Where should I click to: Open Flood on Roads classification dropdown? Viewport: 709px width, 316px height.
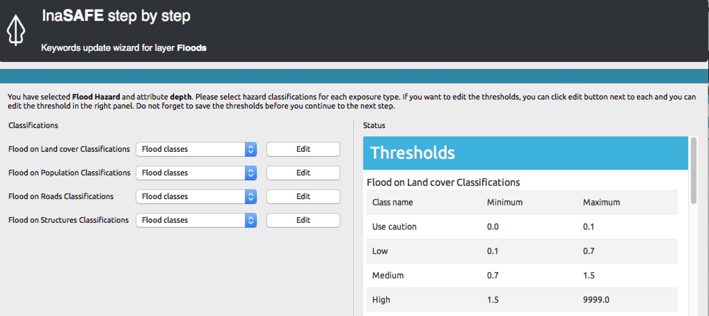pyautogui.click(x=196, y=197)
